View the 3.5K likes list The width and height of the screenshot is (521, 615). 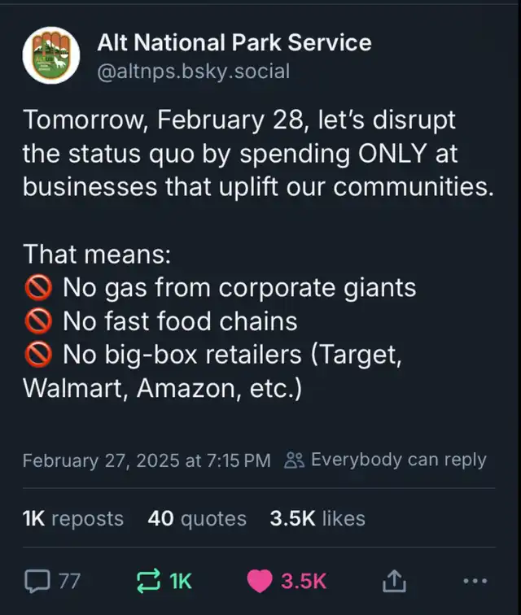[x=317, y=518]
